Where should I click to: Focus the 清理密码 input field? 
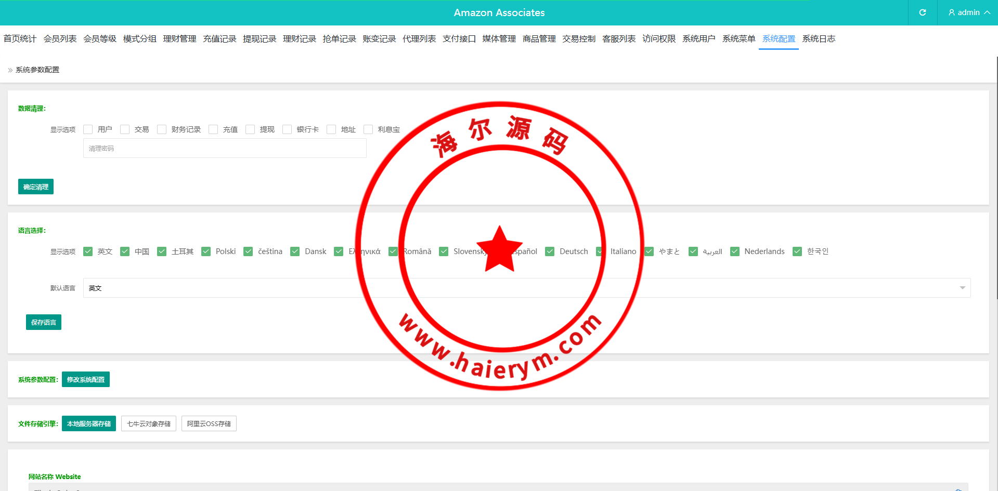(225, 148)
